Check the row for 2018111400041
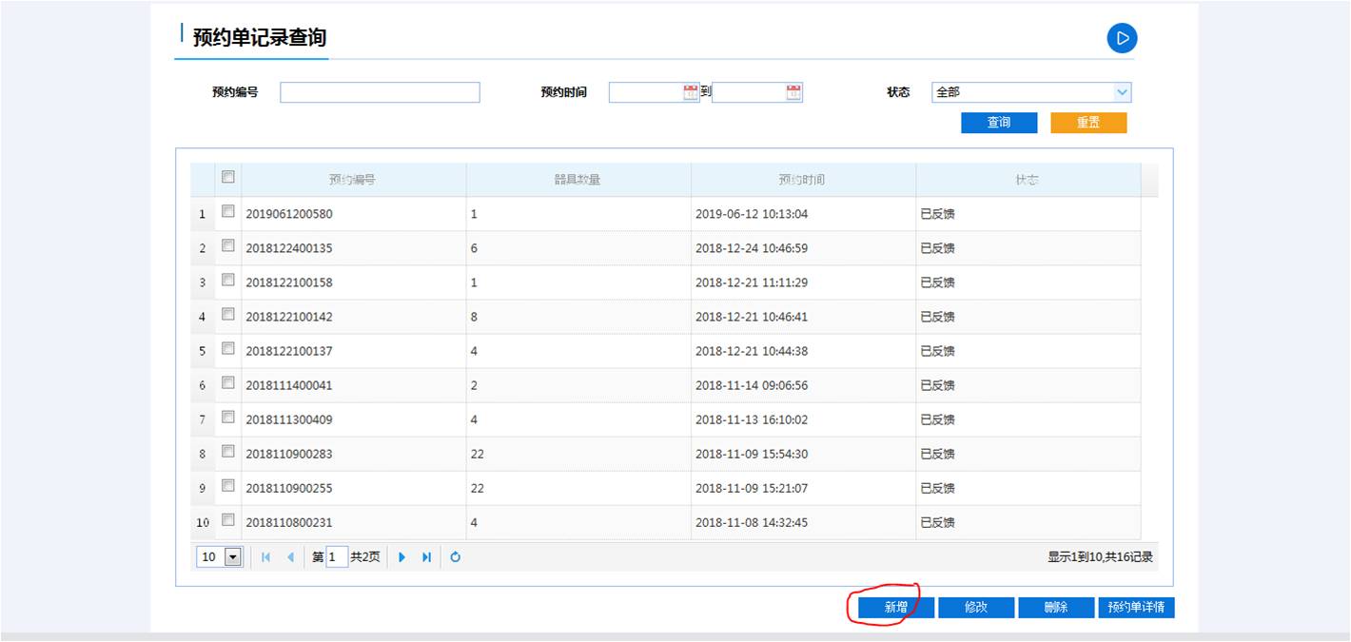 coord(228,382)
